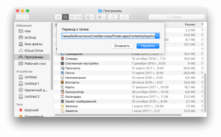Click the Программы window title
This screenshot has height=137, width=221.
113,11
